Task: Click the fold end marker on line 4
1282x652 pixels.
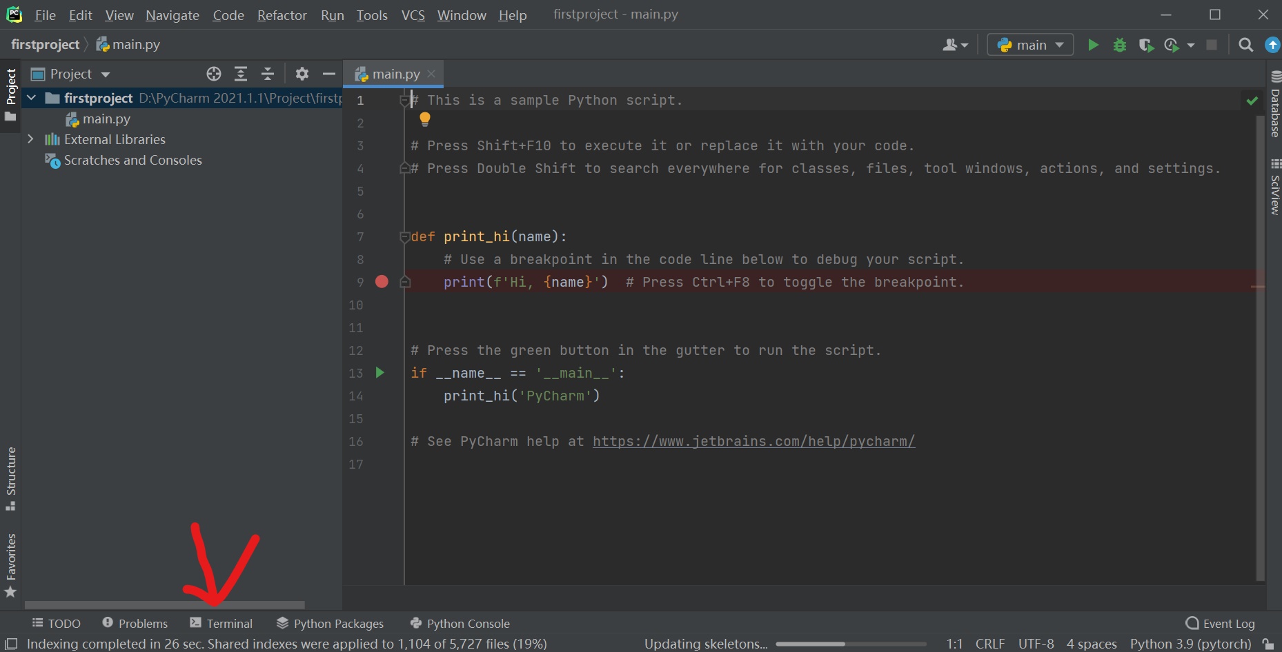Action: pos(405,168)
